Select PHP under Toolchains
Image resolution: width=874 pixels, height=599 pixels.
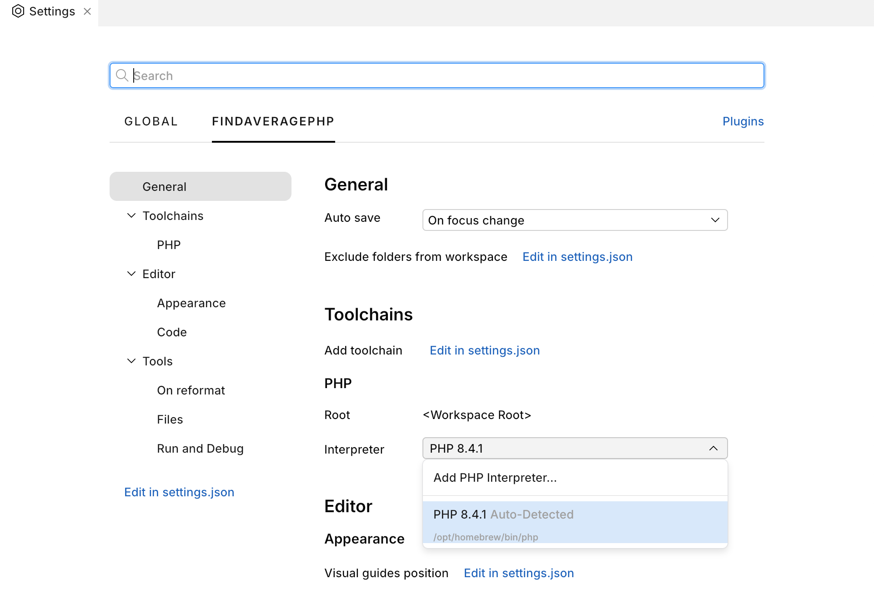168,245
